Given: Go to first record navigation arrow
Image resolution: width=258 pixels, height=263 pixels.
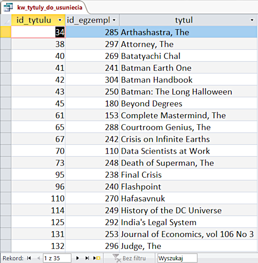Looking at the screenshot, I should [x=29, y=258].
